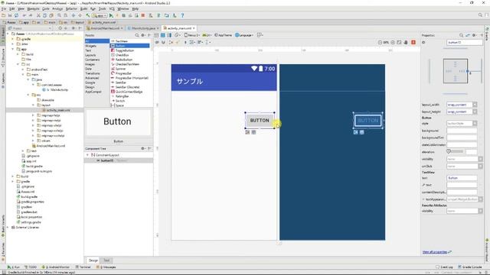Click the Synchronize icon in main toolbar
Image resolution: width=490 pixels, height=275 pixels.
[x=16, y=15]
